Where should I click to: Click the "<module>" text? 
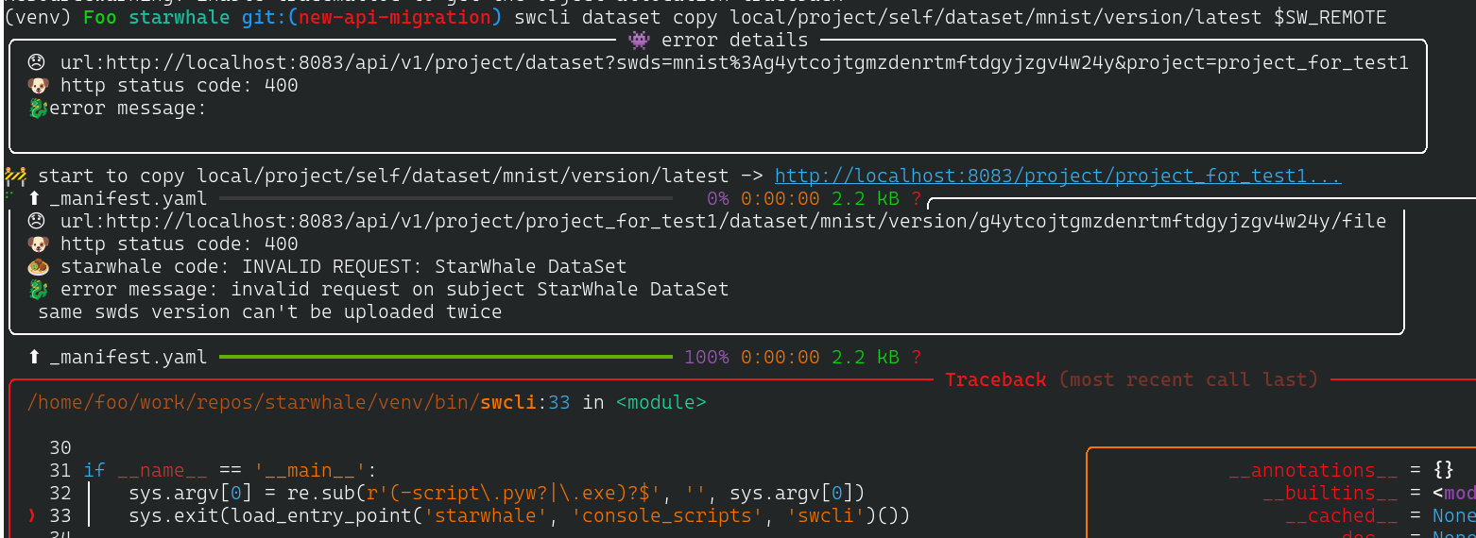[x=661, y=403]
